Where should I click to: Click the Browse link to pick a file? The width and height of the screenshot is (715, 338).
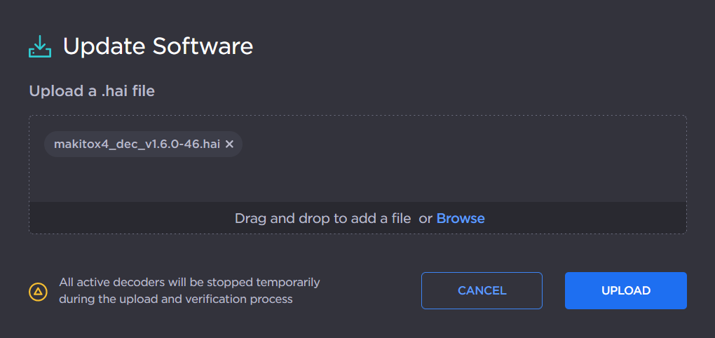click(461, 218)
